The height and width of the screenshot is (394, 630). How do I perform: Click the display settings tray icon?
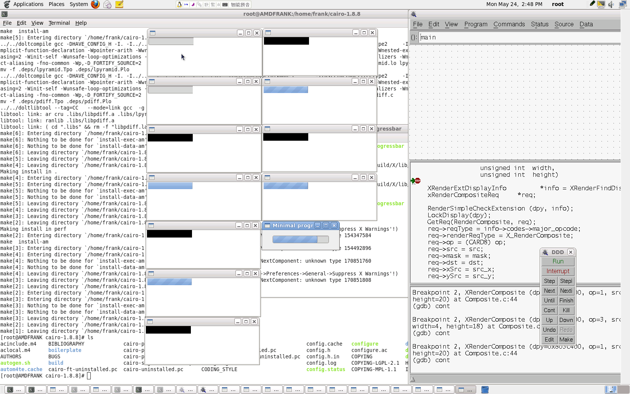click(x=601, y=5)
